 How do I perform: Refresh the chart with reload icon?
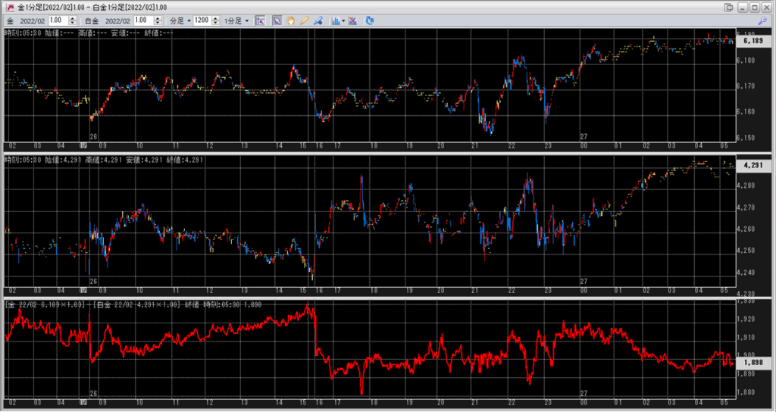(369, 20)
